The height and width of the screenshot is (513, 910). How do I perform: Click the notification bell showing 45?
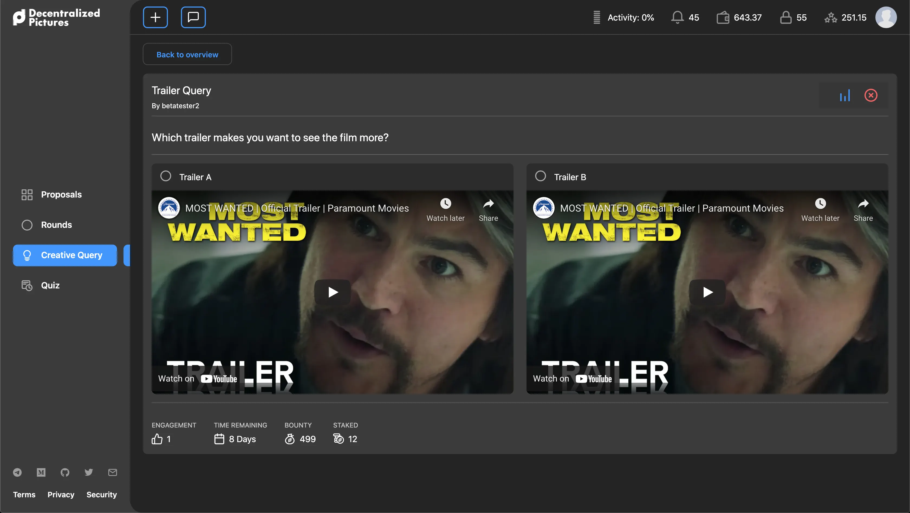click(x=677, y=17)
